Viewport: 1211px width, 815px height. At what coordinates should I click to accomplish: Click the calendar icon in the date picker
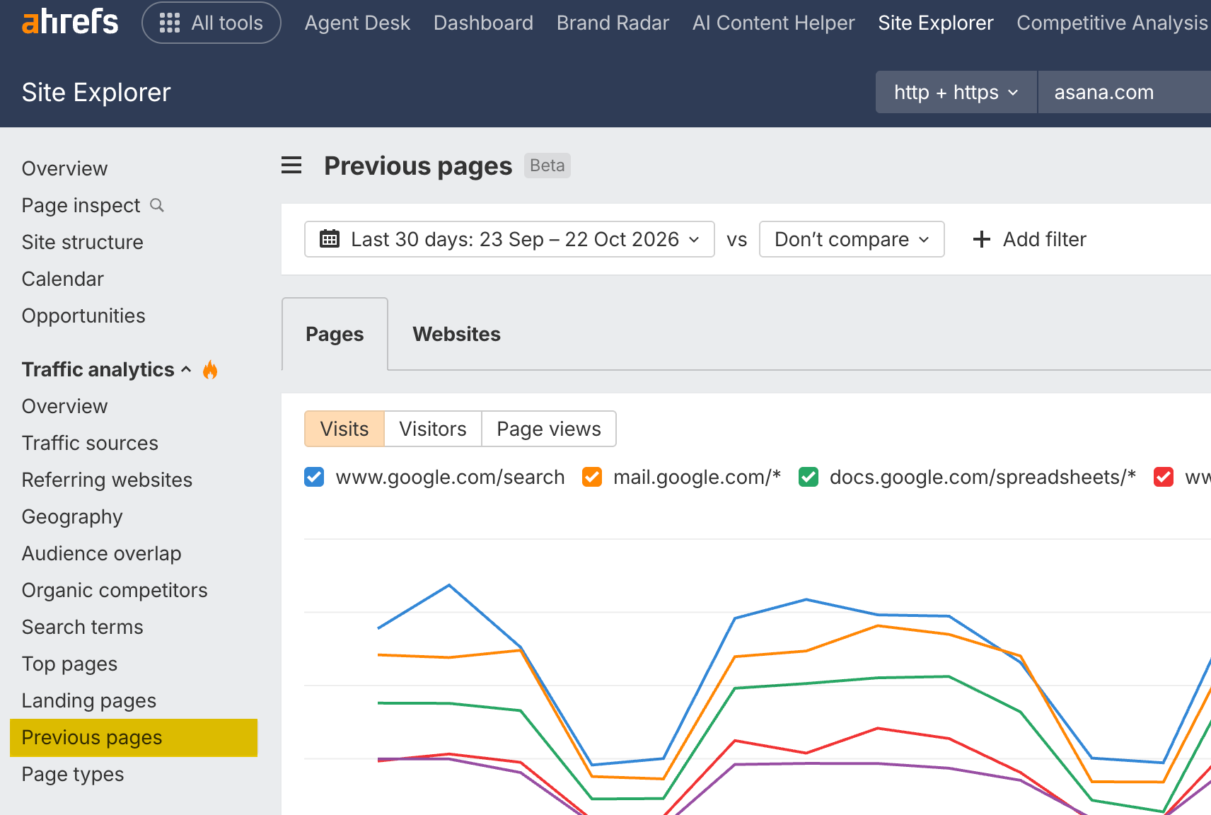pyautogui.click(x=330, y=238)
